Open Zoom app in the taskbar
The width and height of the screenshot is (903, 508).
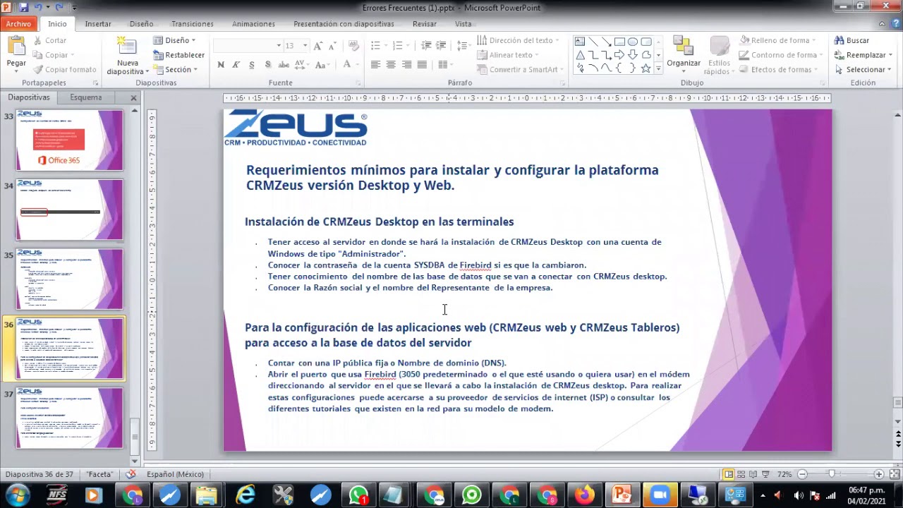click(x=659, y=495)
